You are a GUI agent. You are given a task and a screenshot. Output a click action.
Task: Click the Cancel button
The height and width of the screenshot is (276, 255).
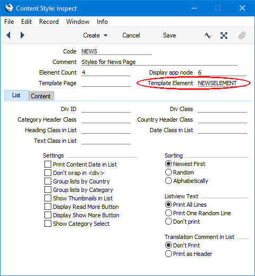(x=131, y=35)
